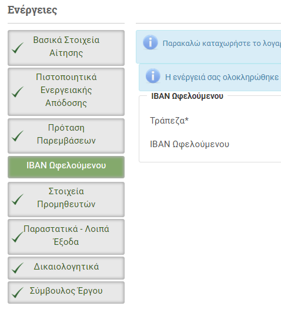This screenshot has width=281, height=309.
Task: Click the active IBAN Ωφελούμενου green tab
Action: point(66,167)
